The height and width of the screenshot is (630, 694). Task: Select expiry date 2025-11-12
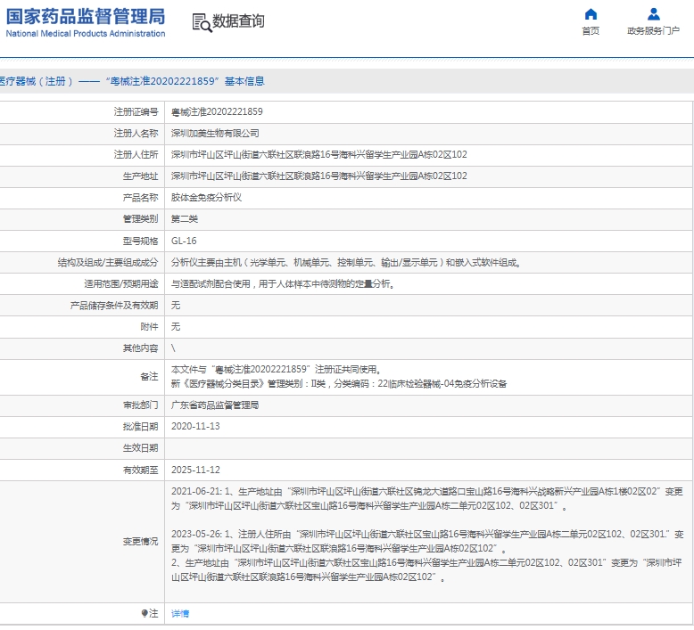click(x=195, y=470)
